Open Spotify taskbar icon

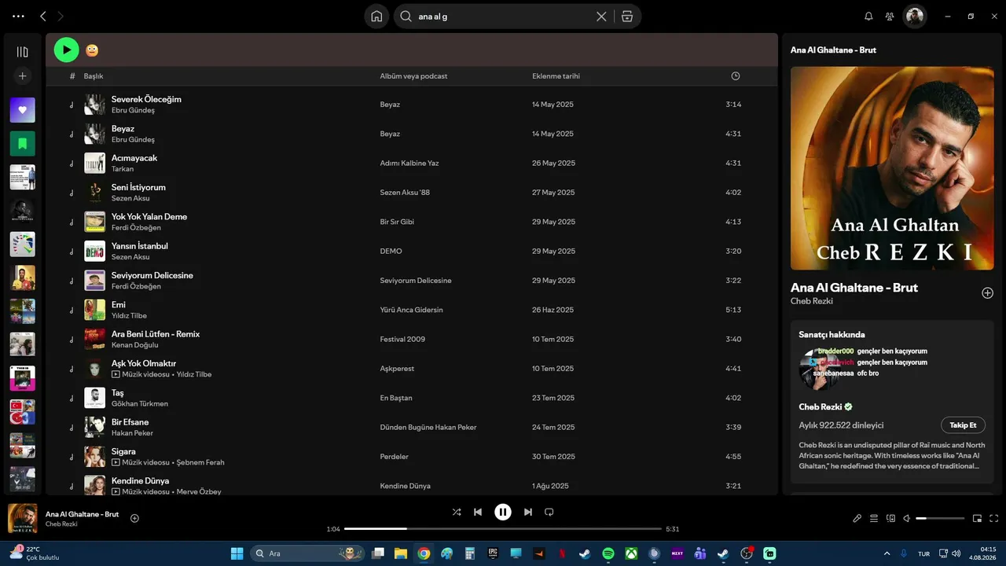click(608, 553)
